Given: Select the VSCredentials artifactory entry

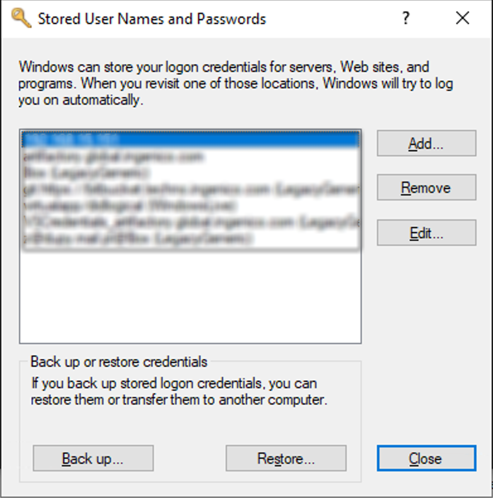Looking at the screenshot, I should pyautogui.click(x=189, y=221).
